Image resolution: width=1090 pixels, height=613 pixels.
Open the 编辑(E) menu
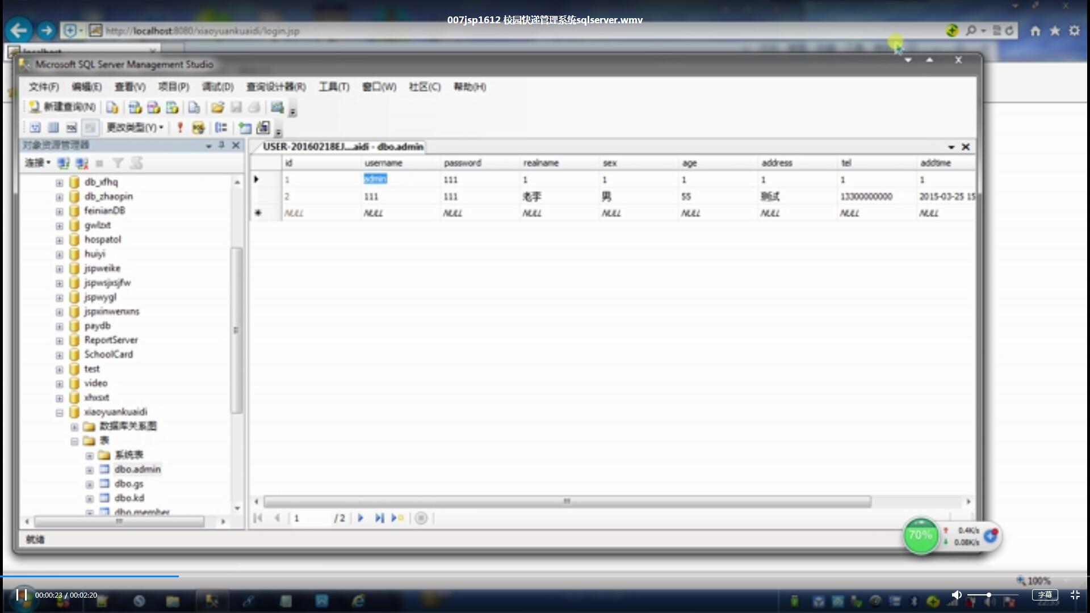point(86,87)
